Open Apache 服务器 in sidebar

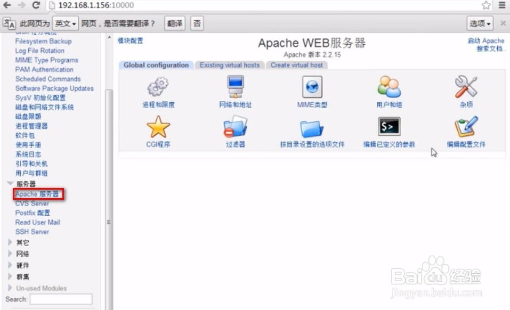tap(37, 194)
